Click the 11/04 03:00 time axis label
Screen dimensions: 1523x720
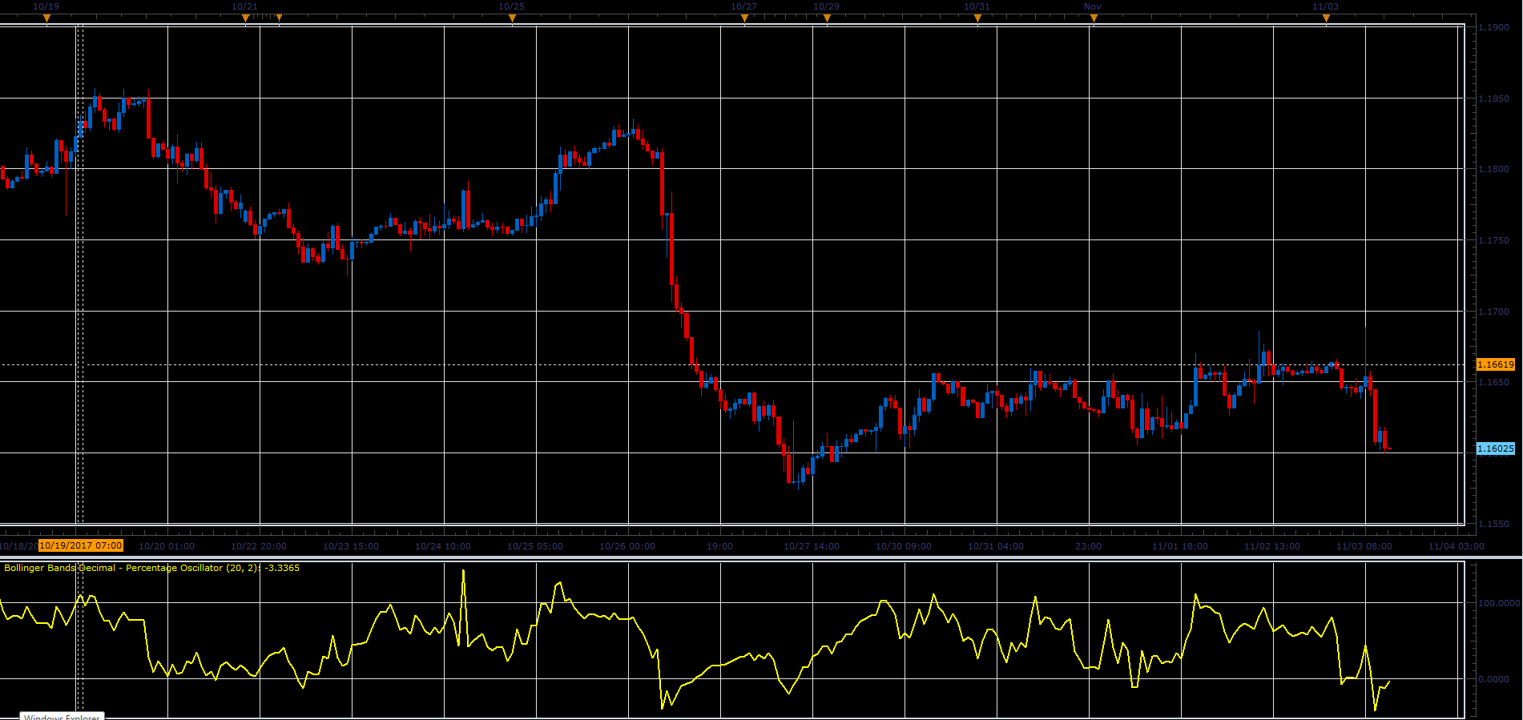(x=1457, y=546)
